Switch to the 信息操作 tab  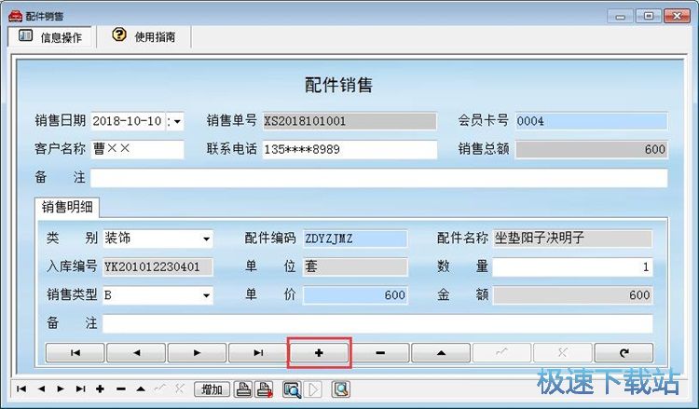pos(51,37)
